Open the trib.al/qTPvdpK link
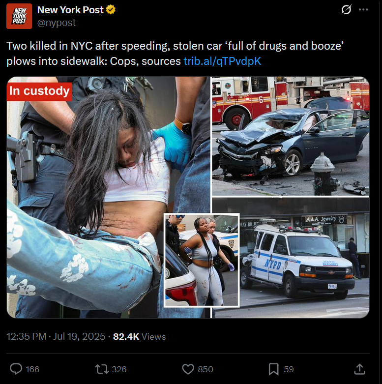382x384 pixels. click(222, 61)
